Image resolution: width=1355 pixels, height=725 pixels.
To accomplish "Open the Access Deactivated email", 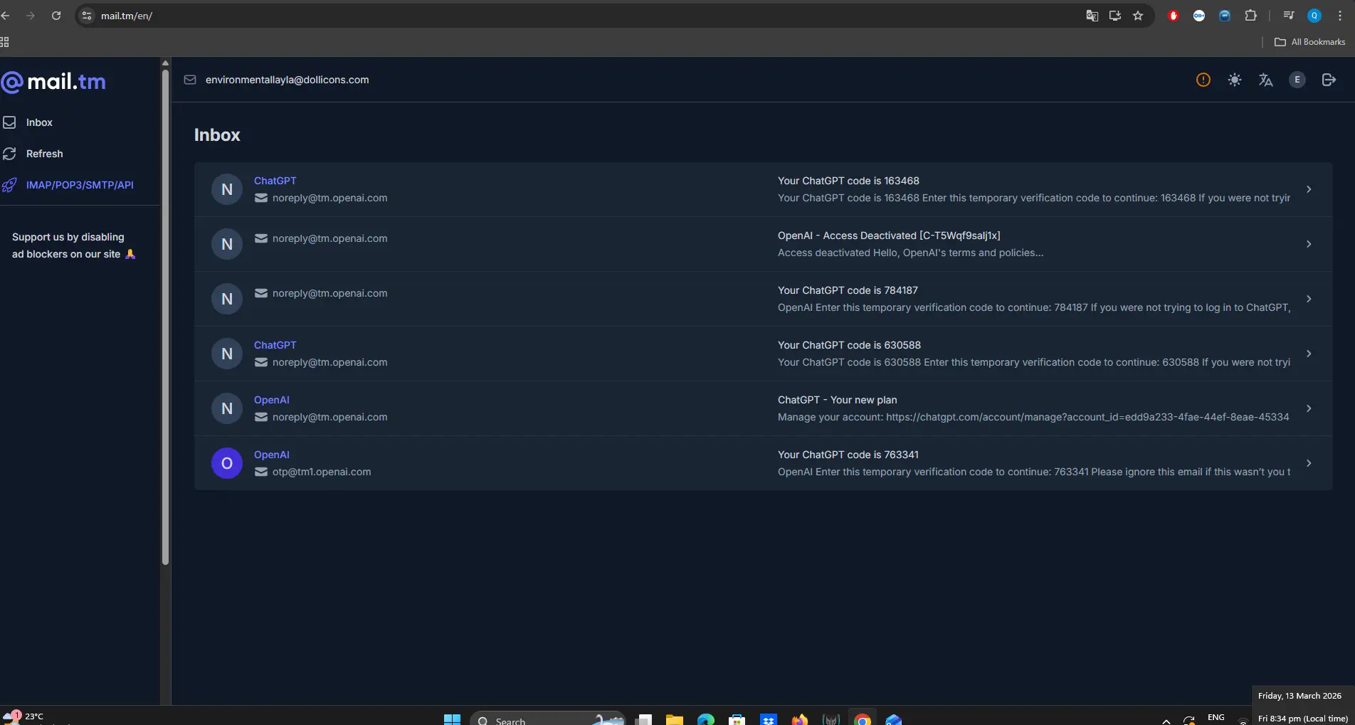I will 763,244.
